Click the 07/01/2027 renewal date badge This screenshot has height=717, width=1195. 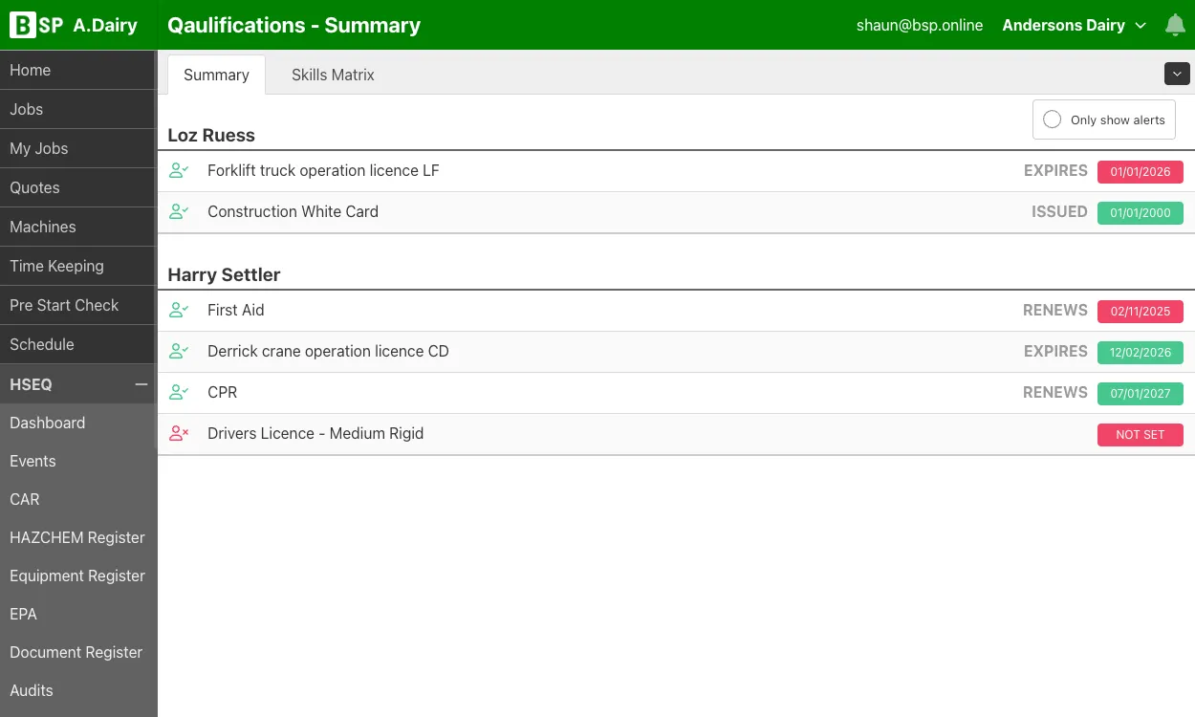point(1141,394)
